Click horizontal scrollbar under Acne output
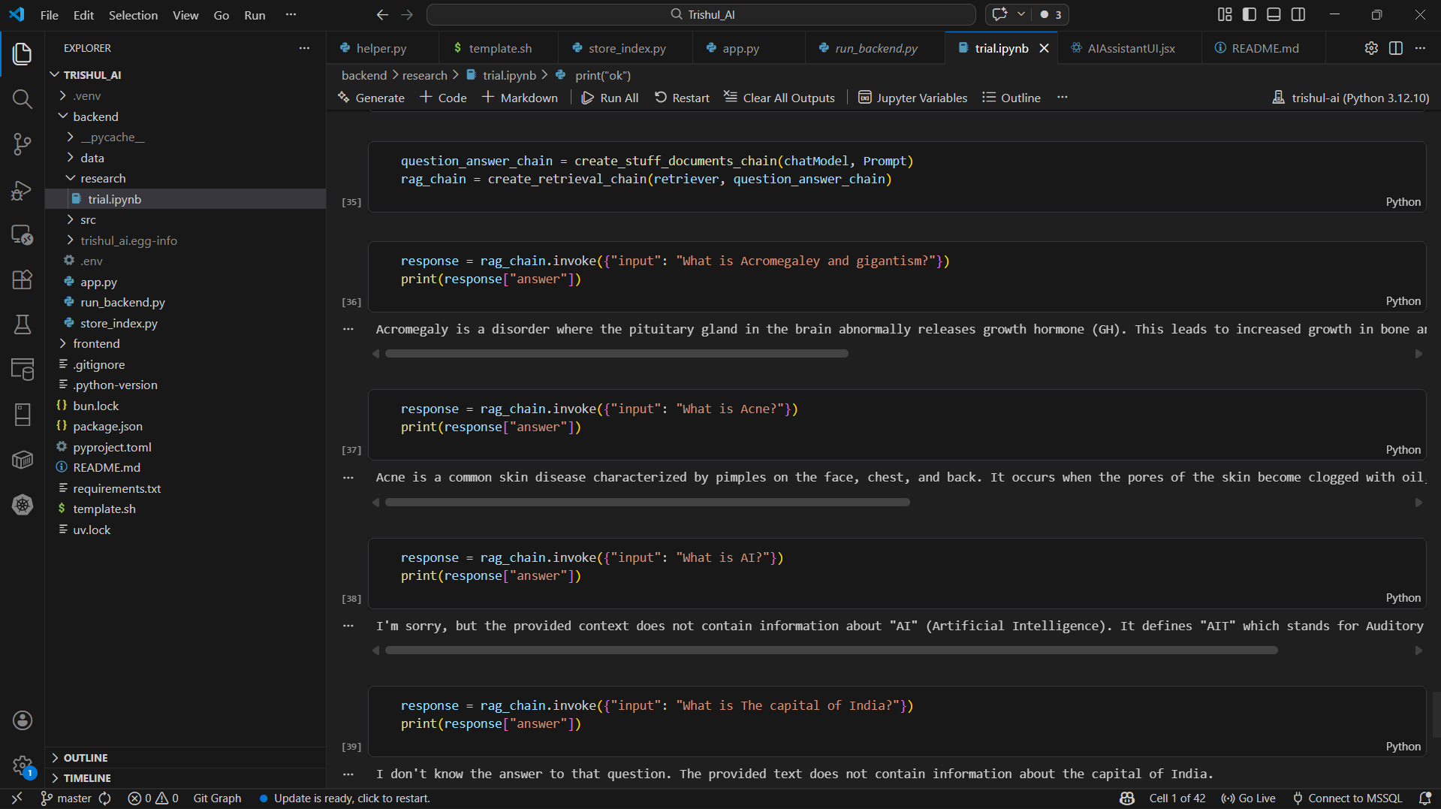 pos(647,503)
